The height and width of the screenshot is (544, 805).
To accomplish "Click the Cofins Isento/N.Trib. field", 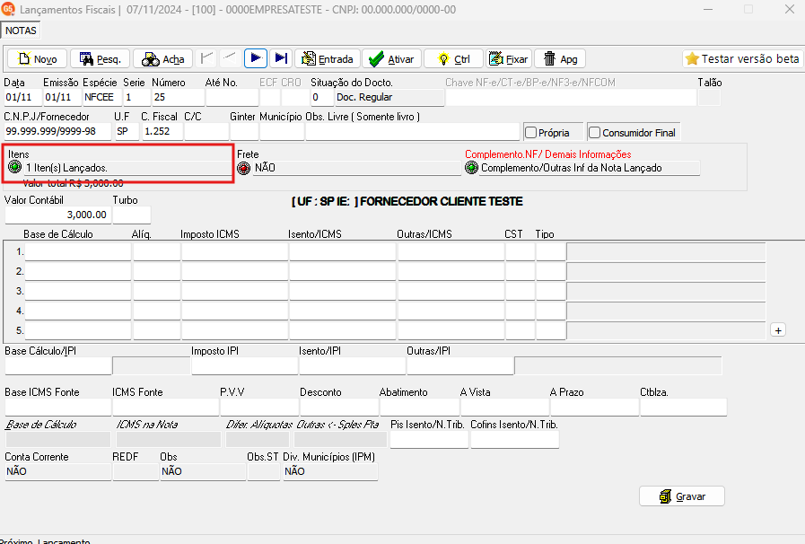I will pyautogui.click(x=515, y=440).
